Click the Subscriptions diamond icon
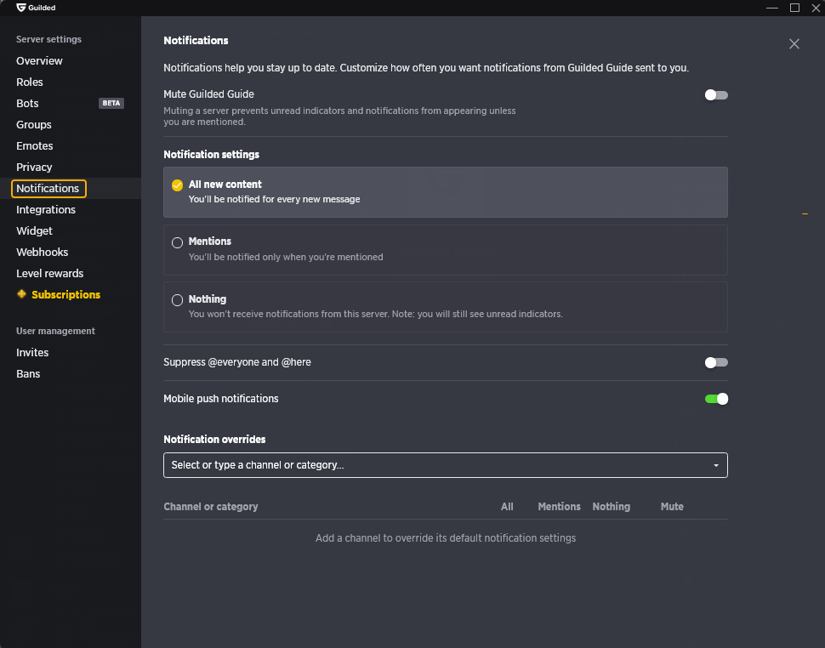Image resolution: width=825 pixels, height=648 pixels. pyautogui.click(x=21, y=294)
